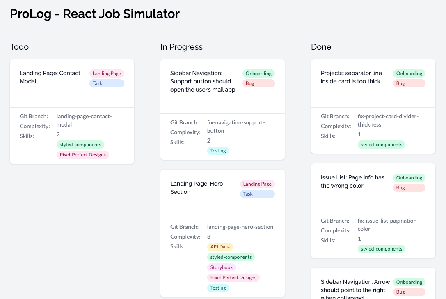Open the Landing Page: Hero Section card title

click(x=197, y=188)
